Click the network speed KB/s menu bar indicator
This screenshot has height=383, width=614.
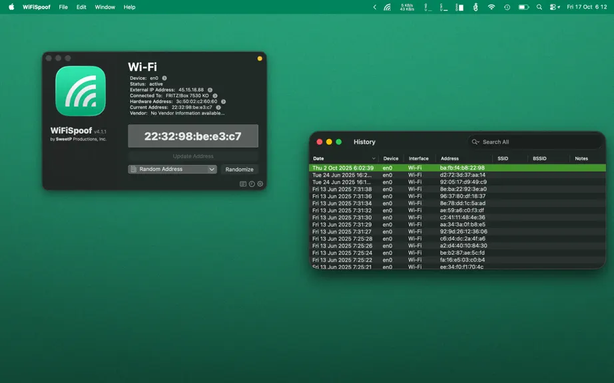click(408, 7)
